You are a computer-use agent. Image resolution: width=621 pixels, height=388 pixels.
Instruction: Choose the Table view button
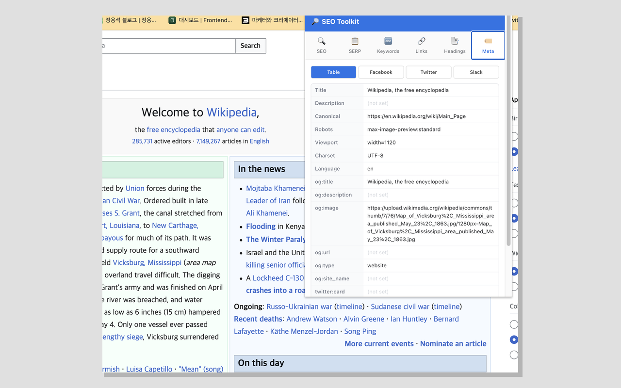(x=333, y=72)
